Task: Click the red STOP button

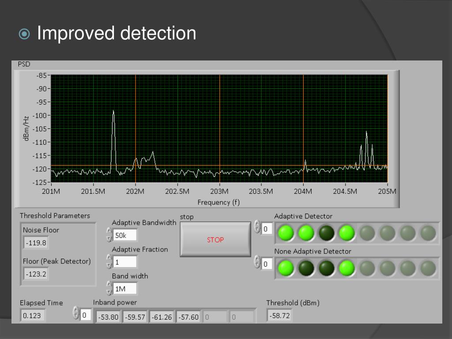Action: click(x=215, y=239)
